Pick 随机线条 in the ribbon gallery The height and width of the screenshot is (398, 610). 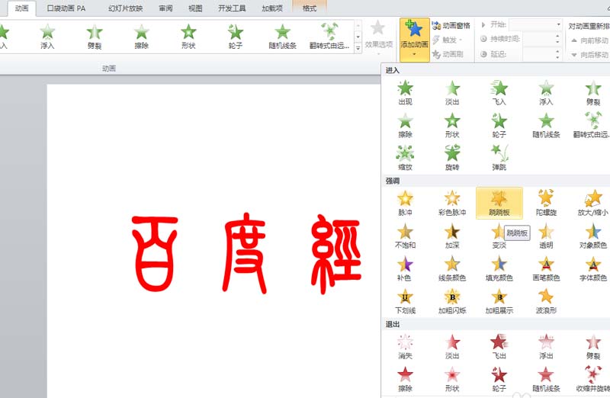pos(282,37)
